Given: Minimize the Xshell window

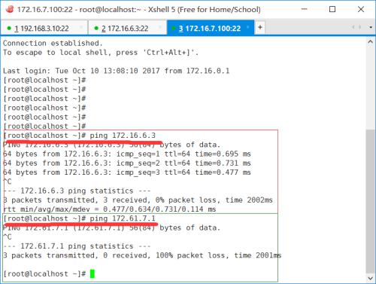Looking at the screenshot, I should coord(305,9).
